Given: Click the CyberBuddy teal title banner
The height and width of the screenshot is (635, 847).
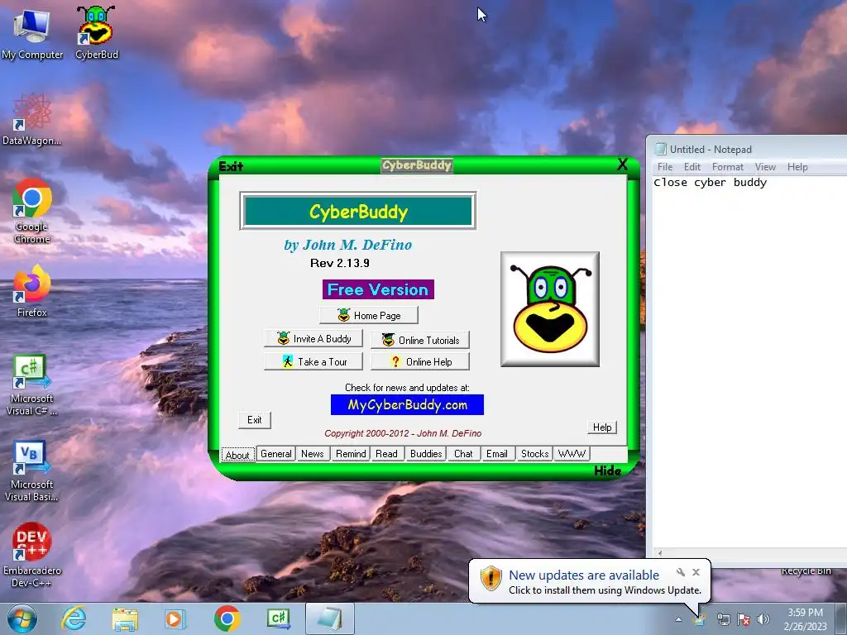Looking at the screenshot, I should pos(357,211).
